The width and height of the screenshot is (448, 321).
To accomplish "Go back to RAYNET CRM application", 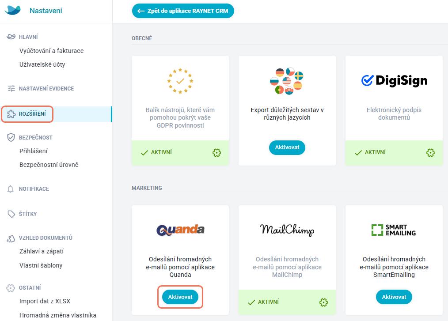I will [x=183, y=11].
